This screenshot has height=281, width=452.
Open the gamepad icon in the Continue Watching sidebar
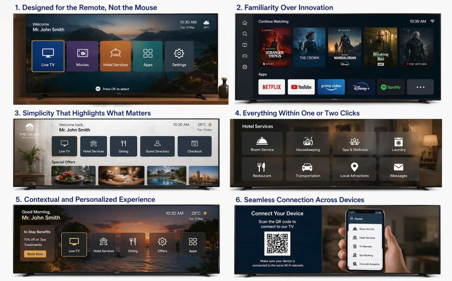click(245, 56)
